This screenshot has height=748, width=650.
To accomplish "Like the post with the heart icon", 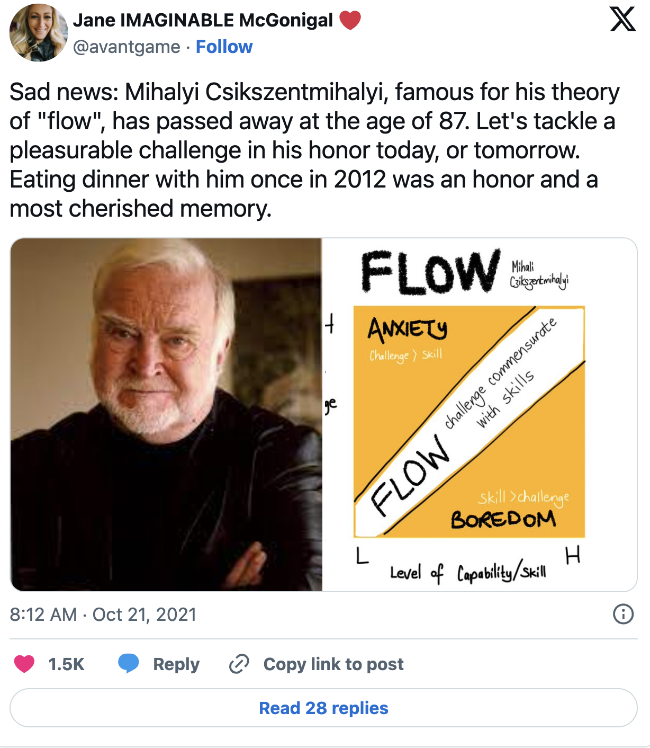I will (x=24, y=664).
